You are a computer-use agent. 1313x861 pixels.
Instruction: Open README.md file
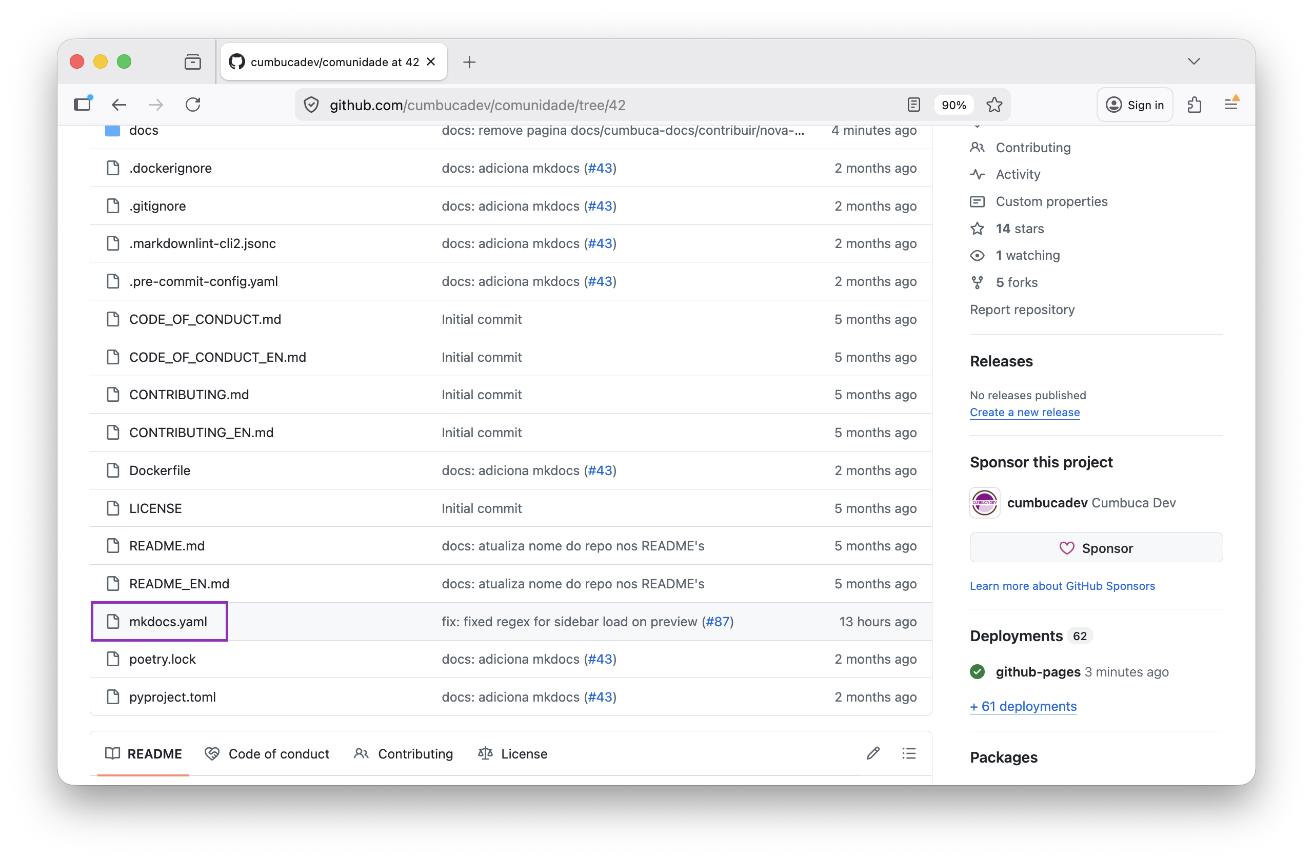(167, 546)
